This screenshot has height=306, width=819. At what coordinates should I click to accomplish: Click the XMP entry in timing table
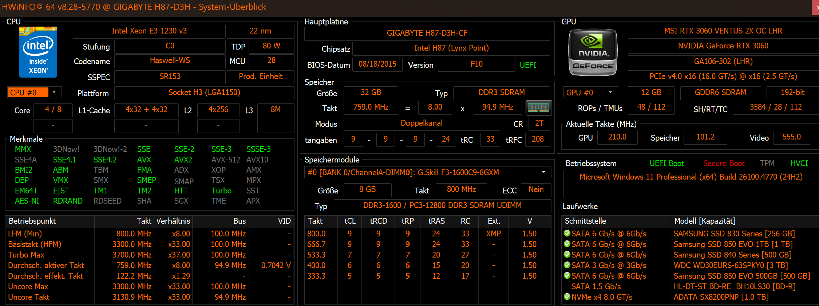pyautogui.click(x=494, y=234)
